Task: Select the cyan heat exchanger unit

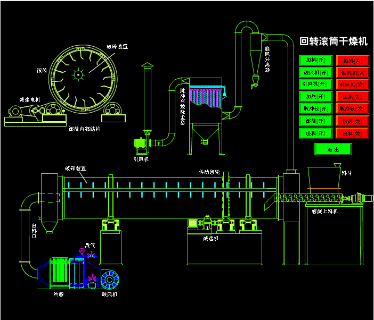Action: [77, 273]
